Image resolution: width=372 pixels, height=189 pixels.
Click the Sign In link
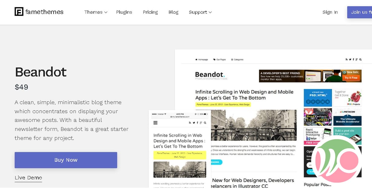pyautogui.click(x=330, y=12)
